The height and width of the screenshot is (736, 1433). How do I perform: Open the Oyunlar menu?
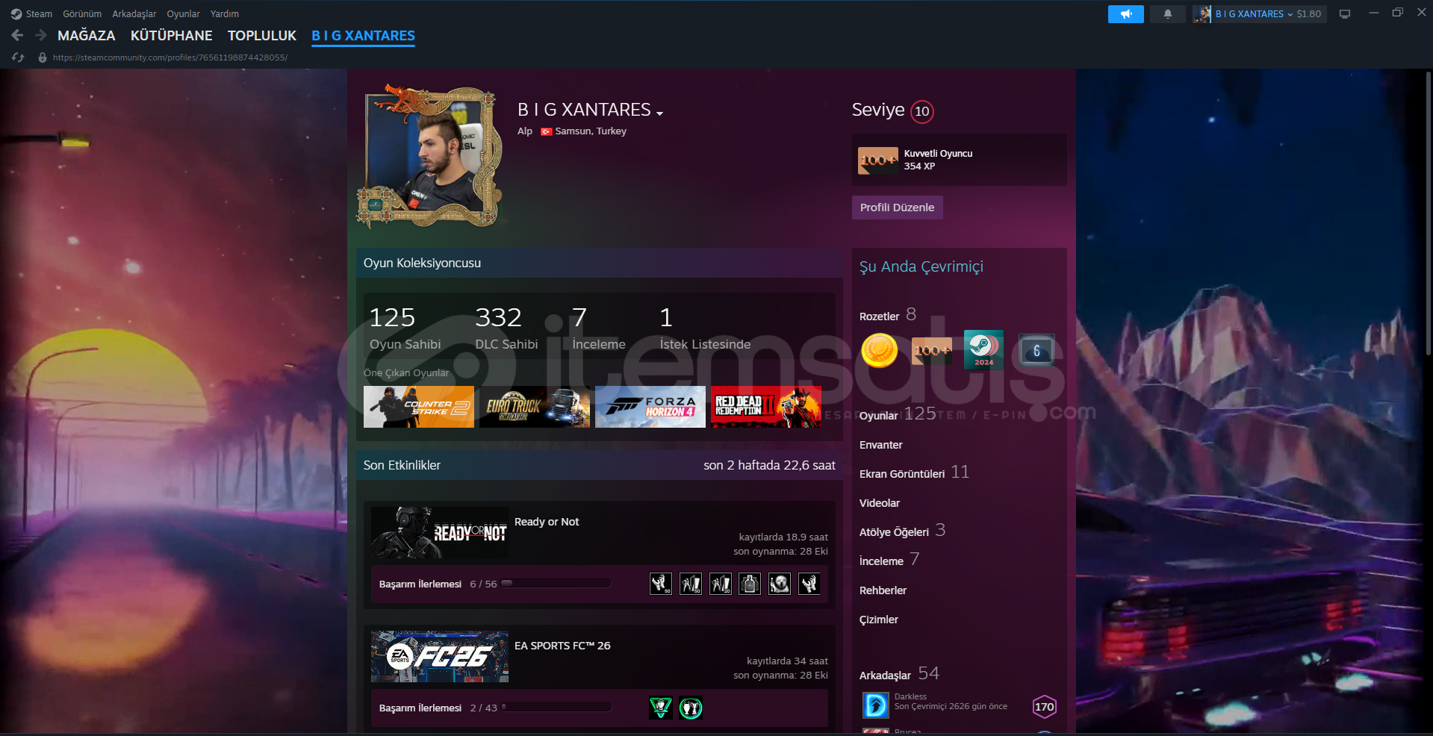pyautogui.click(x=183, y=14)
